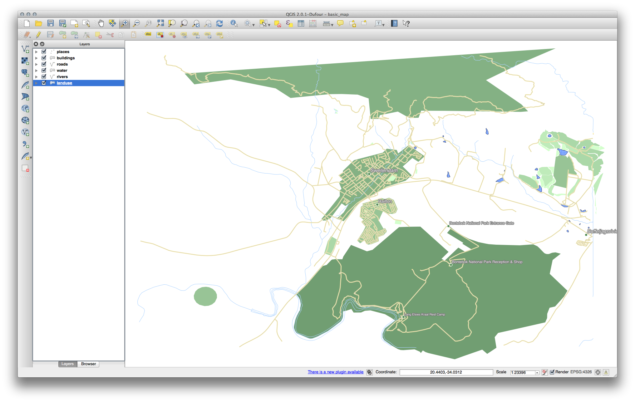Click the Save Project icon
The image size is (635, 402).
51,23
